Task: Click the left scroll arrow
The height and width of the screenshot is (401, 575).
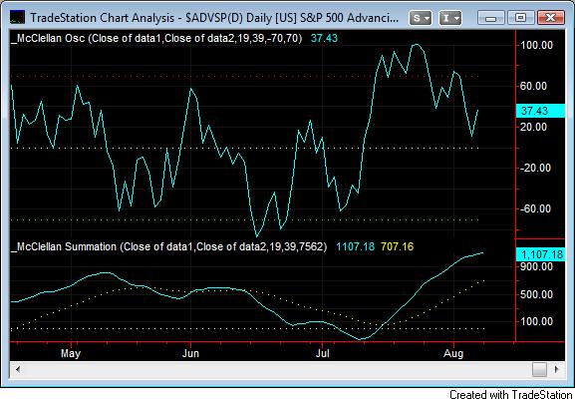Action: click(x=18, y=369)
